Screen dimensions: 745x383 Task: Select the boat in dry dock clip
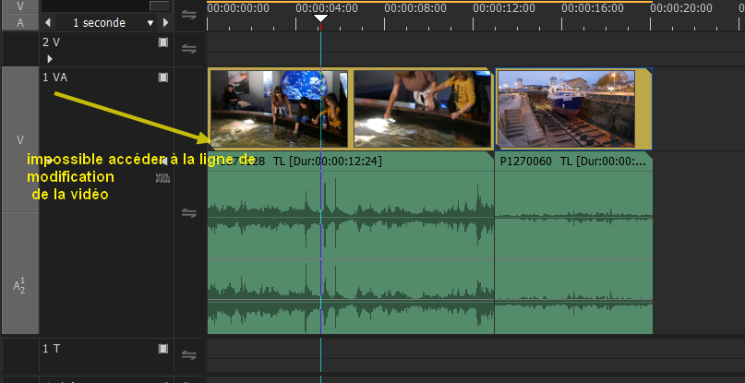(572, 109)
